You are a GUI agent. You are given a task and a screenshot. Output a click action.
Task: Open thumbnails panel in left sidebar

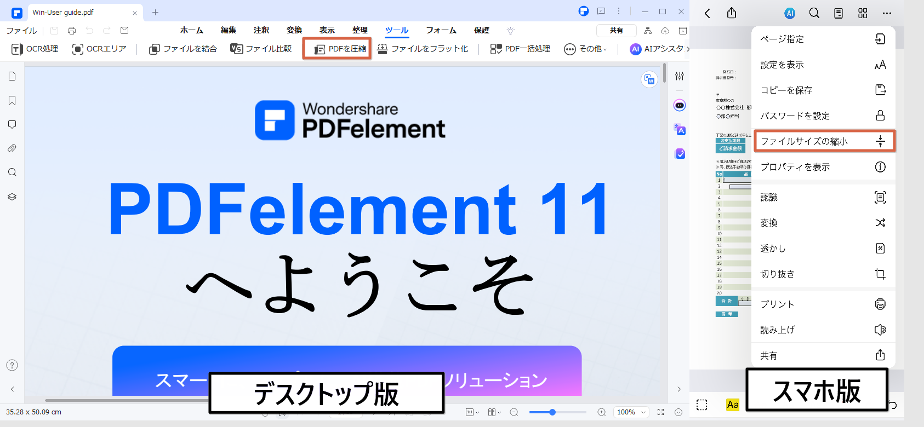point(12,76)
